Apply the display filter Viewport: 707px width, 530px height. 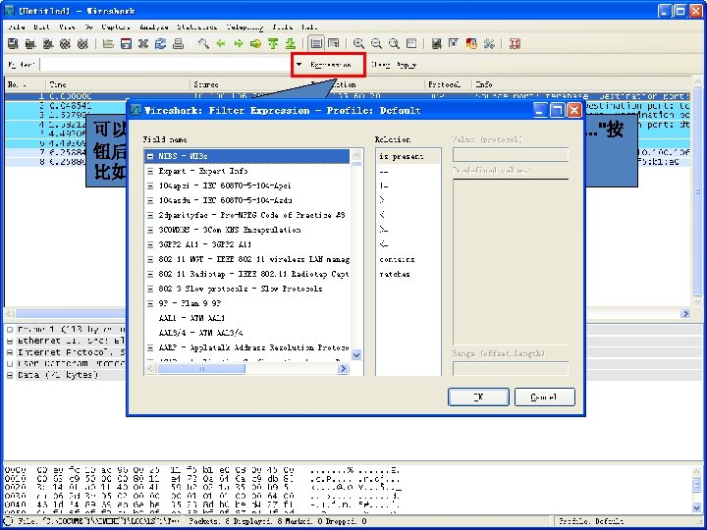(407, 65)
